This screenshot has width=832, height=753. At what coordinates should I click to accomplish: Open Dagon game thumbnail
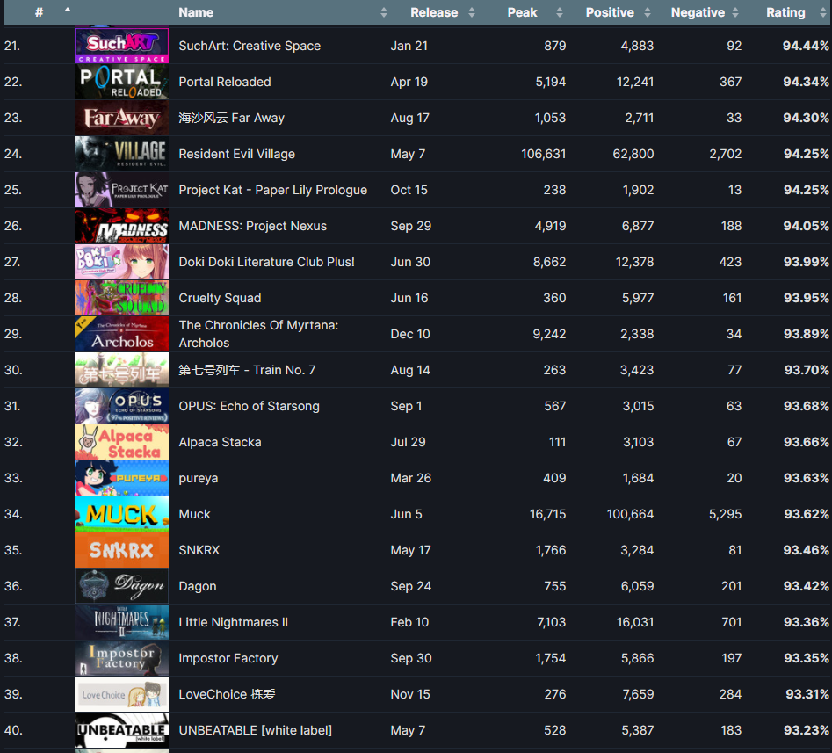pyautogui.click(x=121, y=586)
